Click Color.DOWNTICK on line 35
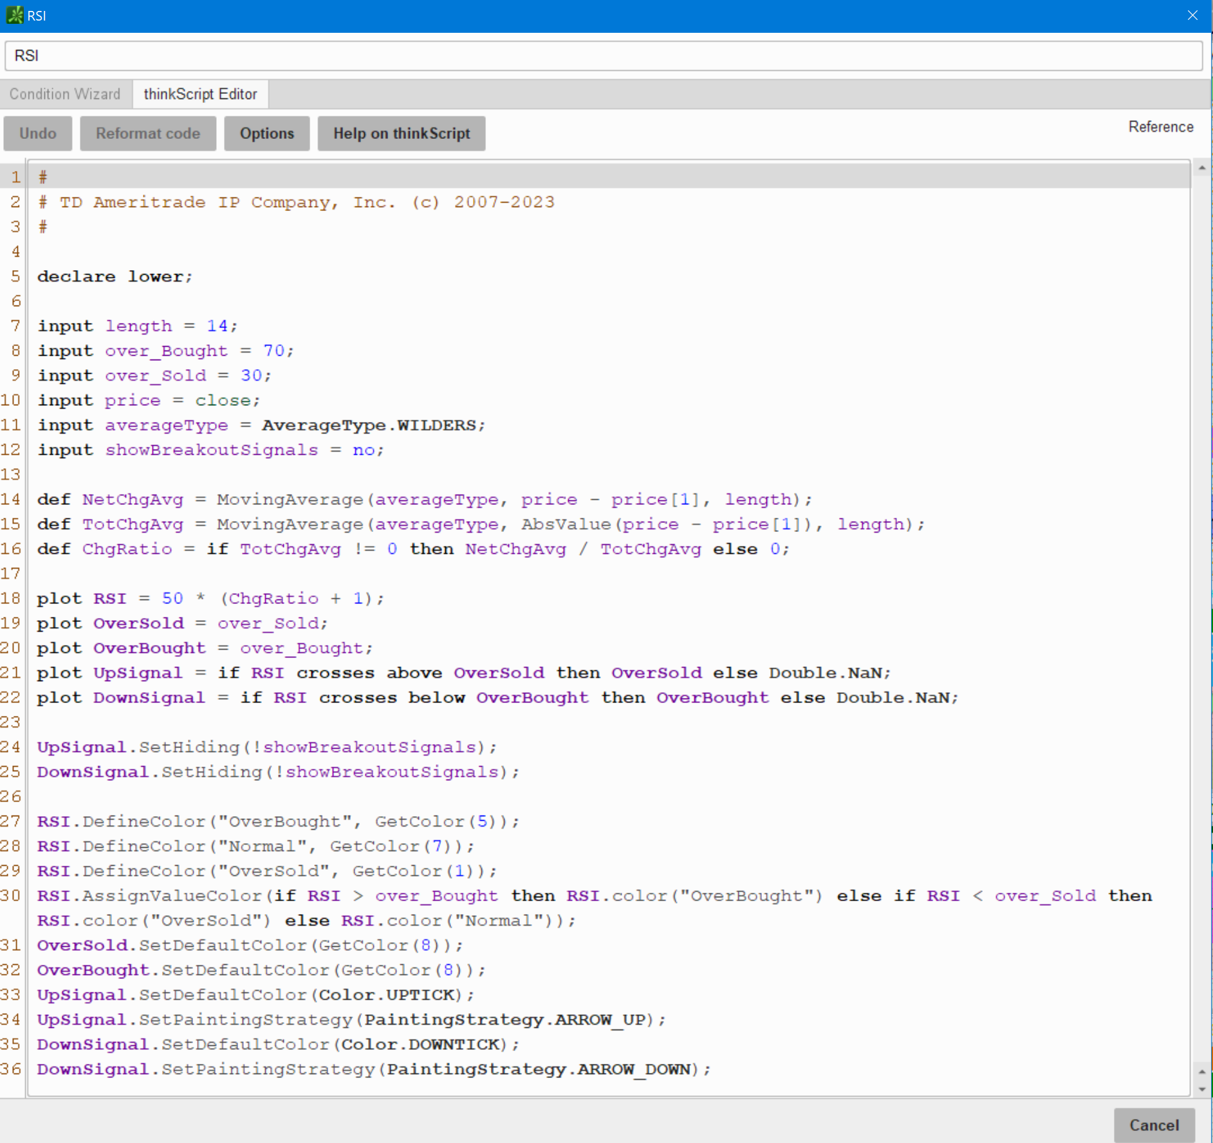 (420, 1044)
